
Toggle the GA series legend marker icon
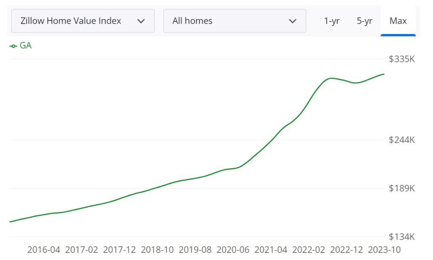pyautogui.click(x=13, y=45)
